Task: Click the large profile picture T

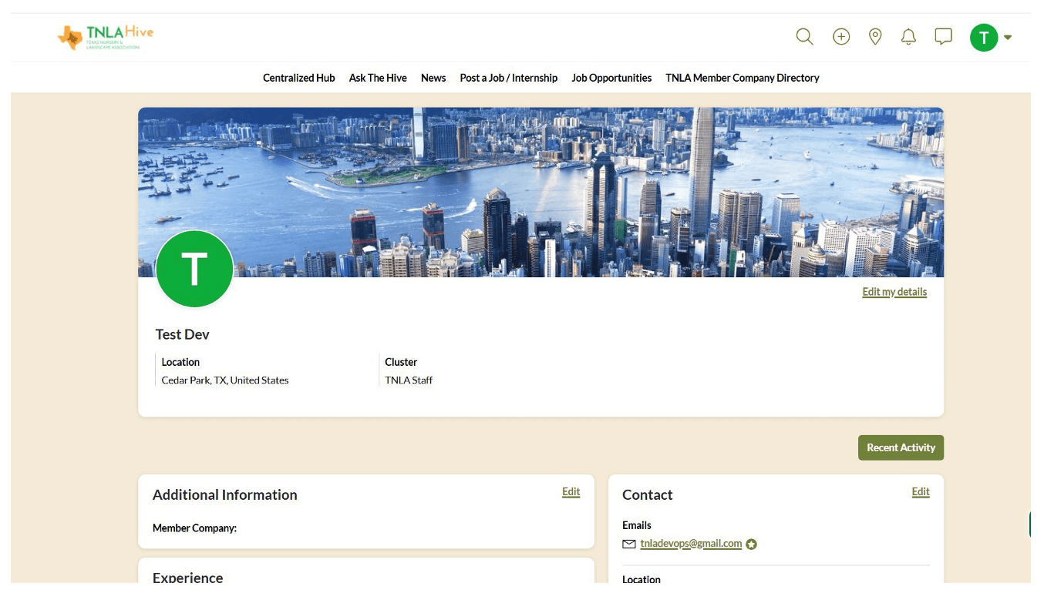Action: (x=194, y=269)
